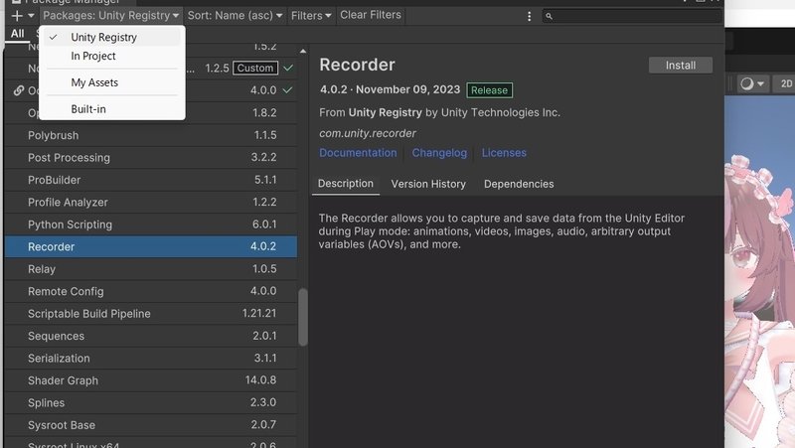Open the Filters dropdown
The width and height of the screenshot is (795, 448).
311,16
